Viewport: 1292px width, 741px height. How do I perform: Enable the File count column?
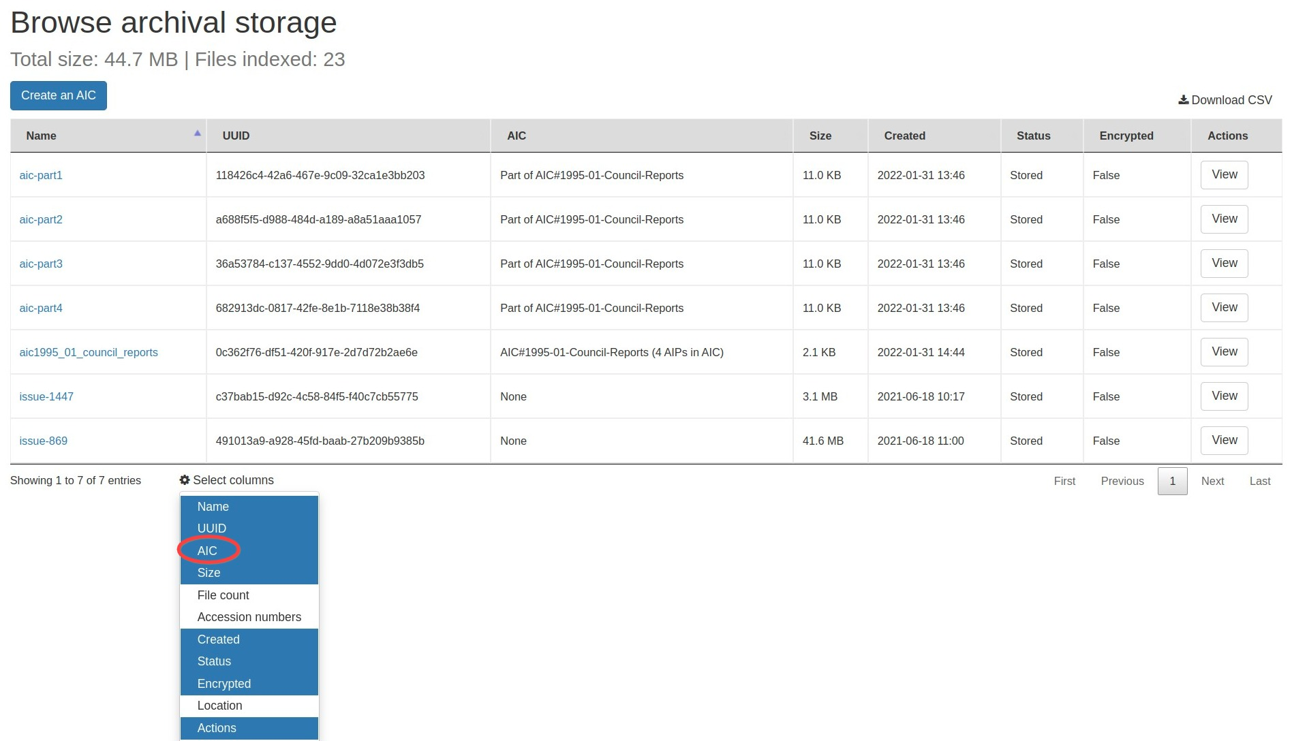(x=223, y=595)
